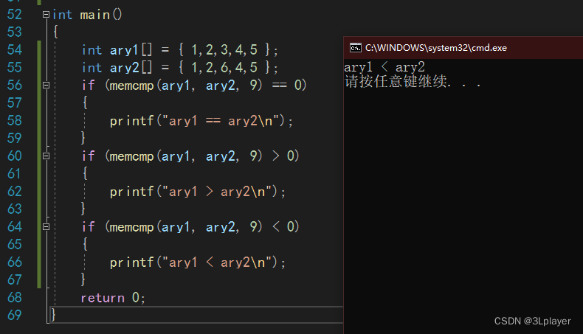
Task: Click the 'return' keyword on line 68
Action: [103, 298]
